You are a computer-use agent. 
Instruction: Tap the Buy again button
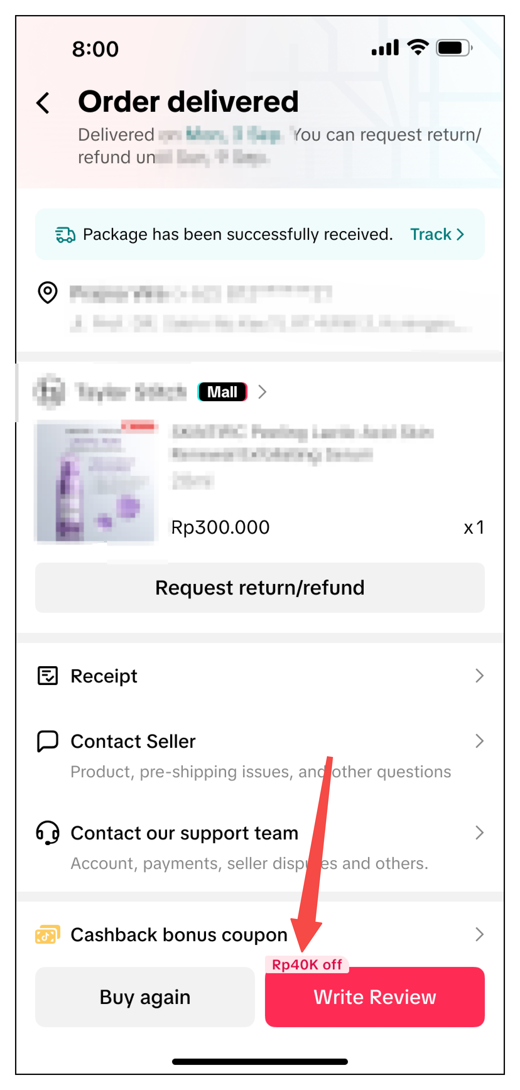[x=145, y=996]
